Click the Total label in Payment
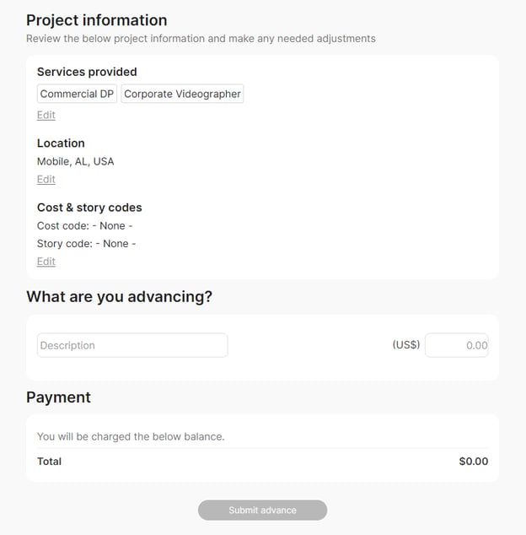The height and width of the screenshot is (535, 526). pyautogui.click(x=50, y=462)
